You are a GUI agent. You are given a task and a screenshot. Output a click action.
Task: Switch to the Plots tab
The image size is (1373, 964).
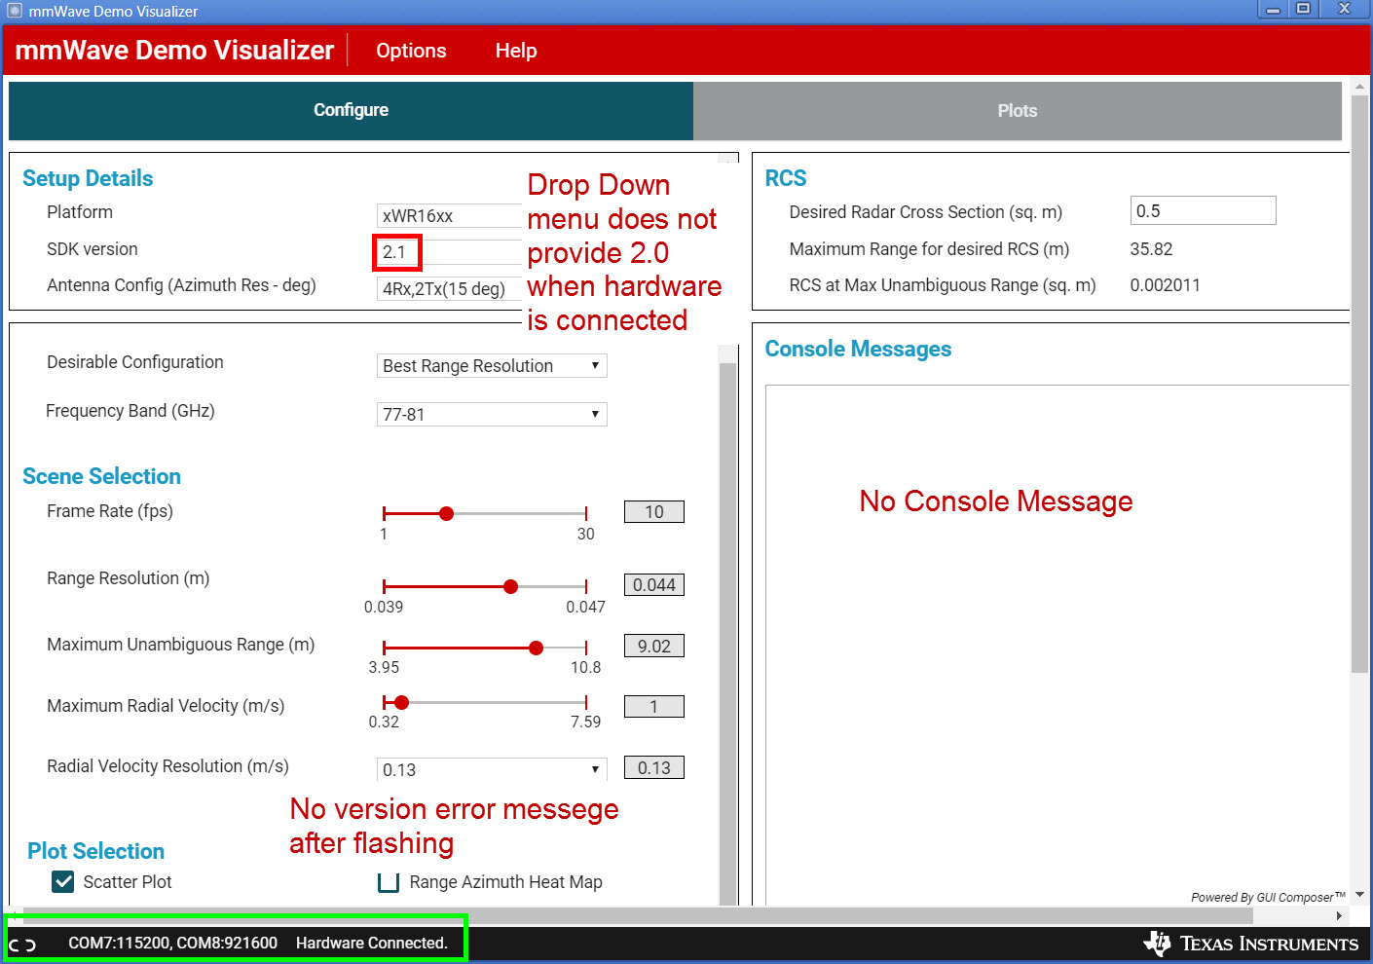1018,111
